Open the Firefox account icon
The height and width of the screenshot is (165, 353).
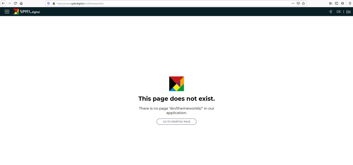(x=342, y=4)
